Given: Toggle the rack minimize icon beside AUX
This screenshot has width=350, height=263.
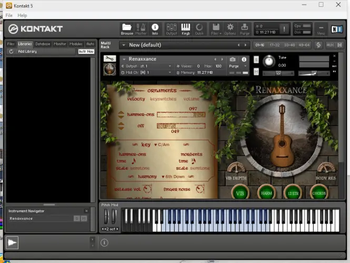Looking at the screenshot, I should 339,45.
